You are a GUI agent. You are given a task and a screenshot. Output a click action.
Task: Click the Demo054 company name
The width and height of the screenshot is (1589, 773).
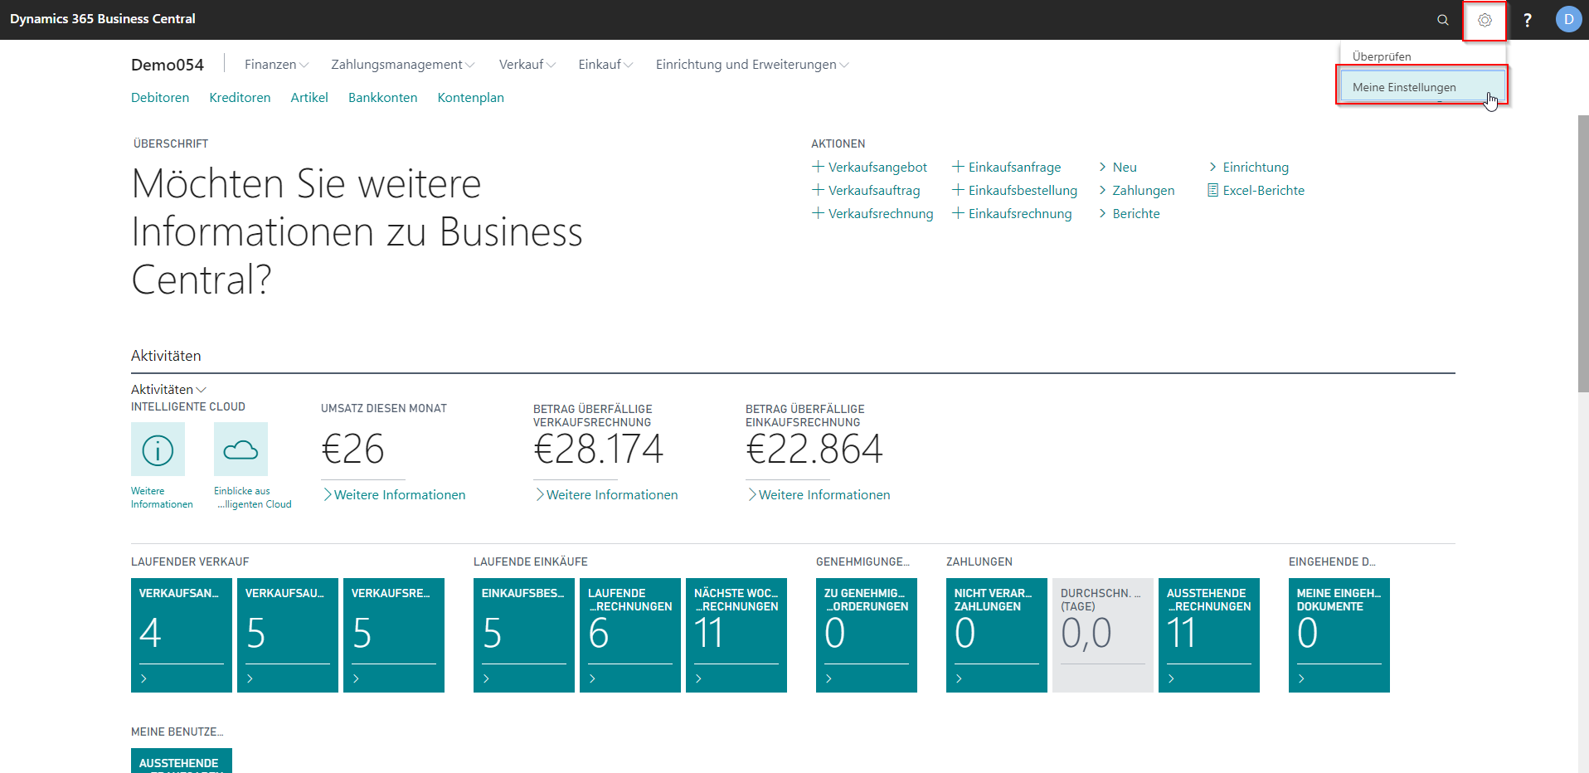pyautogui.click(x=168, y=65)
